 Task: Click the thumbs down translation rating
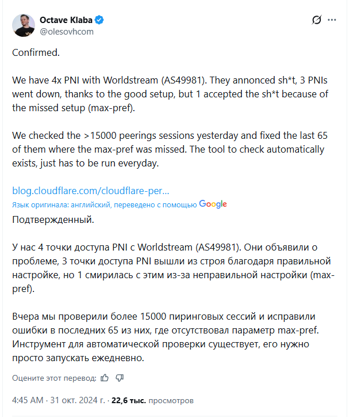120,378
